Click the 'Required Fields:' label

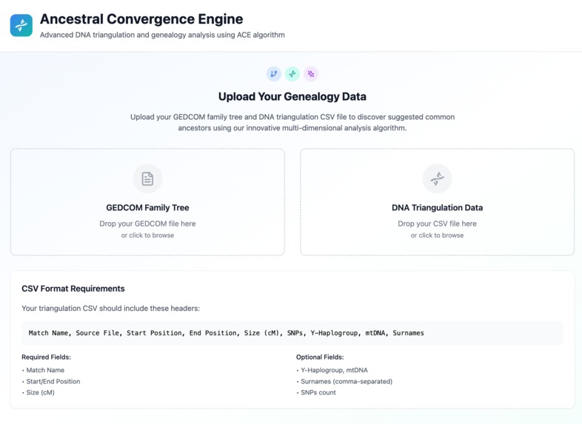(46, 357)
